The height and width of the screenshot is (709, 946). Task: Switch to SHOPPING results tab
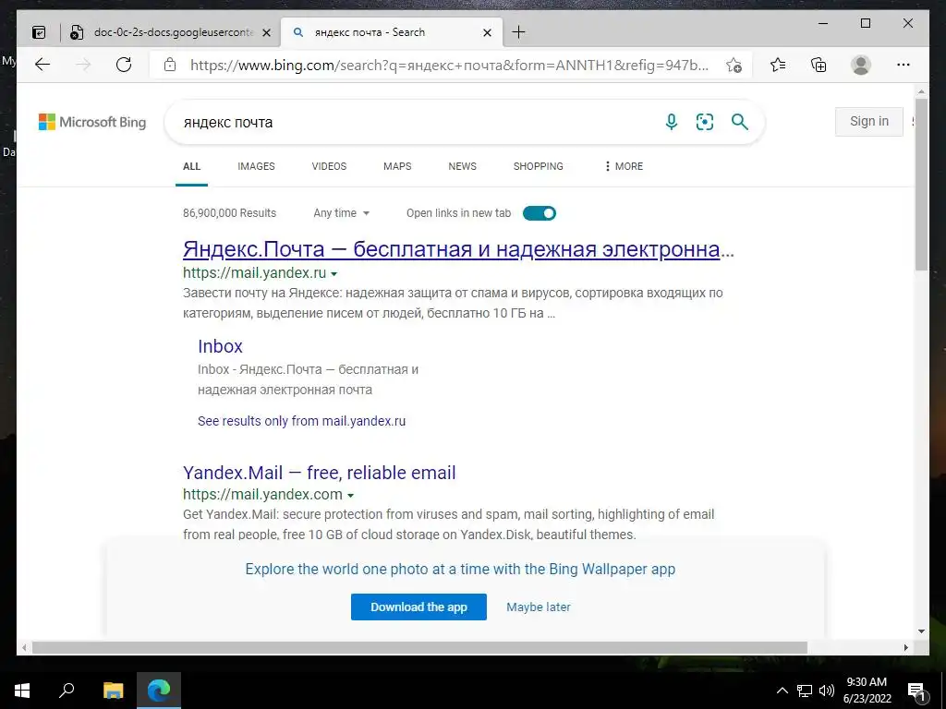pos(539,166)
